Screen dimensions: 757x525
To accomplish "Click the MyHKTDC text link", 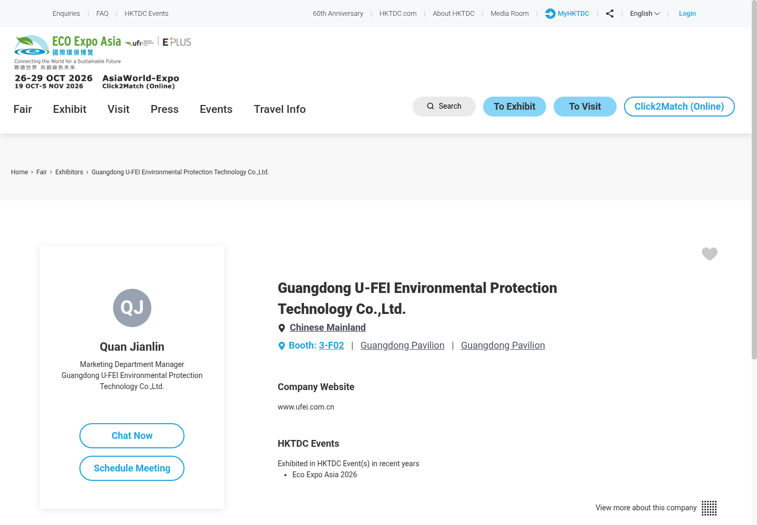I will click(x=574, y=14).
